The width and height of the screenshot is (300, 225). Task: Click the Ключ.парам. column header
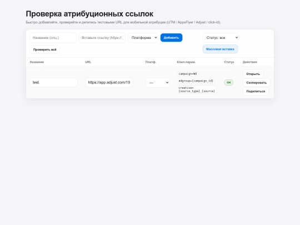point(186,62)
